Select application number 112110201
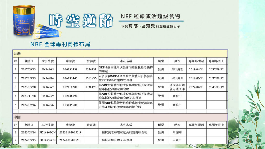 [x=70, y=87]
